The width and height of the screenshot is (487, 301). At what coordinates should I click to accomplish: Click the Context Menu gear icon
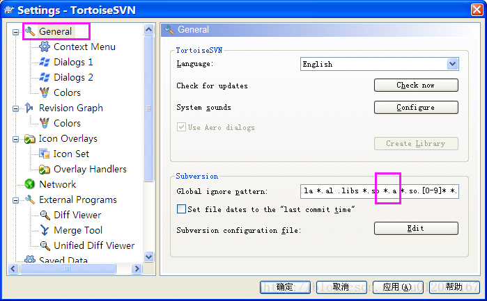click(x=45, y=47)
